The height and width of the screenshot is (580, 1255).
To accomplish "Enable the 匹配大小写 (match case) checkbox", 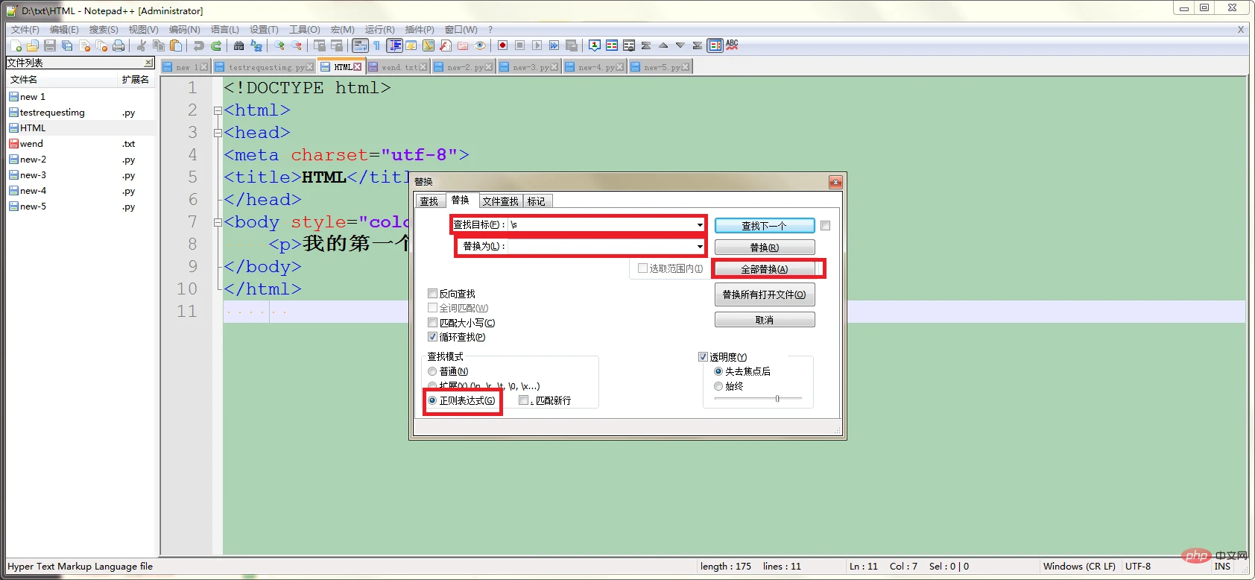I will (432, 323).
